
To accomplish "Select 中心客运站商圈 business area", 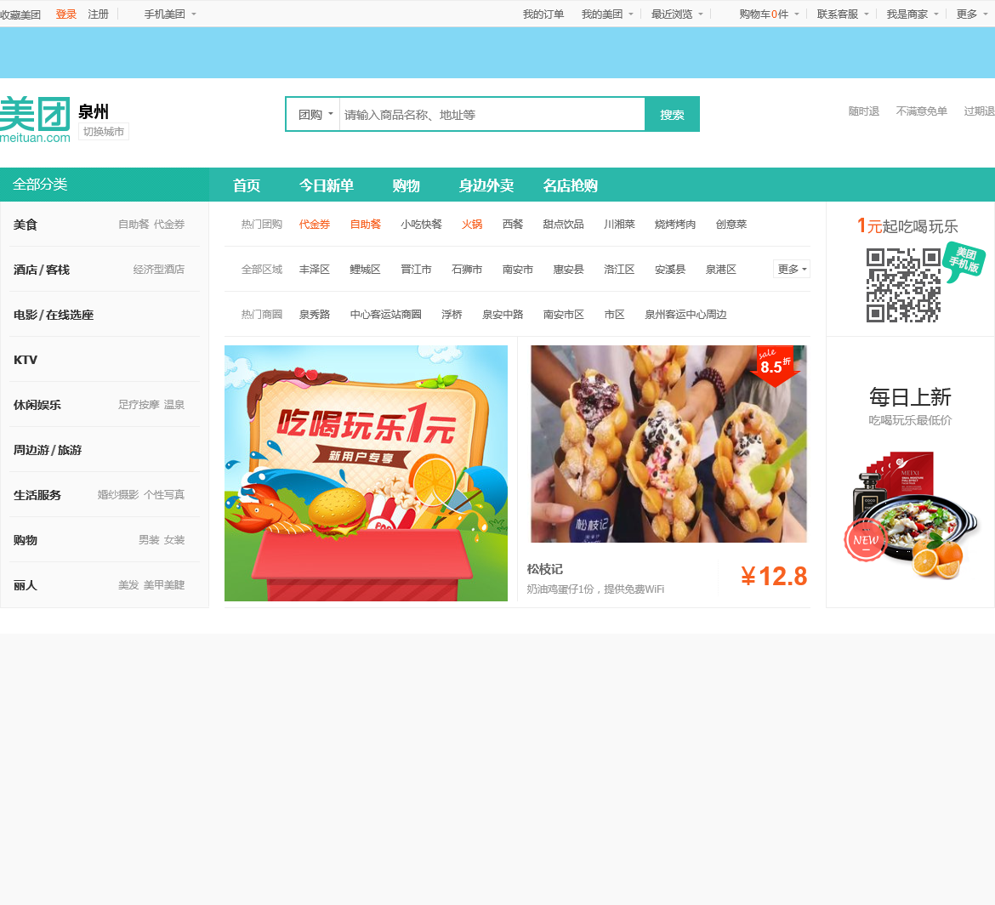I will pyautogui.click(x=386, y=315).
